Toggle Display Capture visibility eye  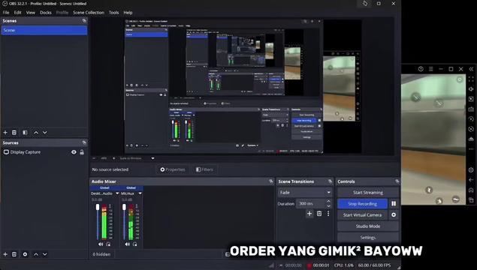click(x=74, y=151)
